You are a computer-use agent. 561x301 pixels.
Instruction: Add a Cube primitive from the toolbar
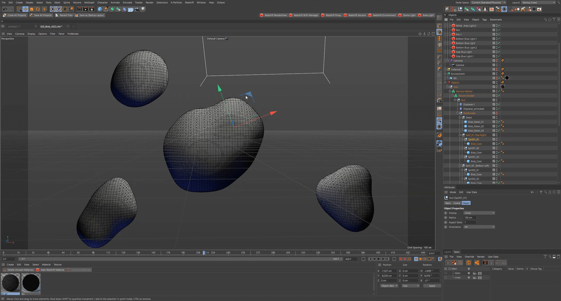point(100,9)
